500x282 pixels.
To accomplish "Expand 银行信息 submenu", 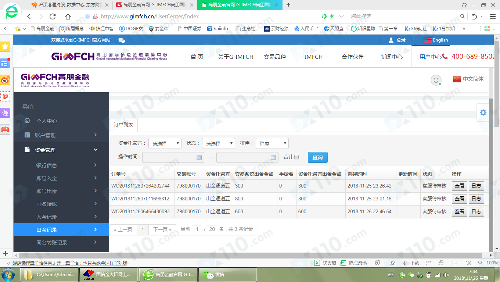I will coord(61,165).
